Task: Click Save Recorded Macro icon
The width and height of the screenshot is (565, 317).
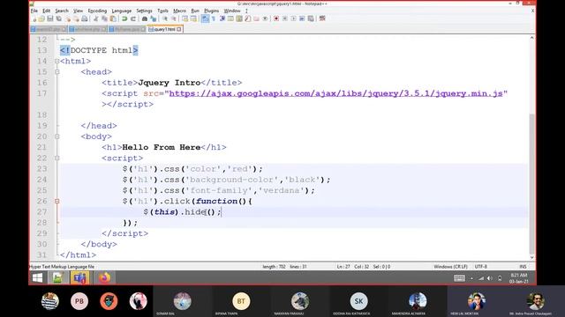Action: pyautogui.click(x=311, y=18)
